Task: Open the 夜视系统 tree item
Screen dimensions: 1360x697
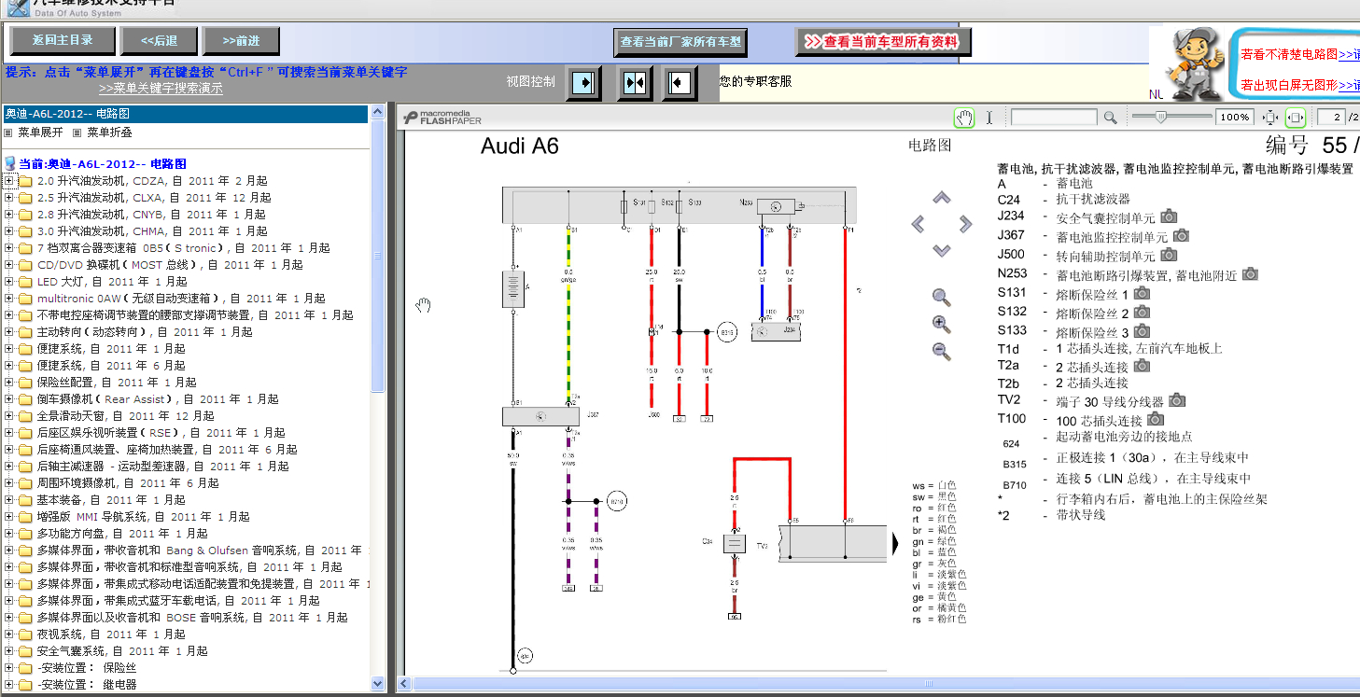Action: pyautogui.click(x=111, y=634)
